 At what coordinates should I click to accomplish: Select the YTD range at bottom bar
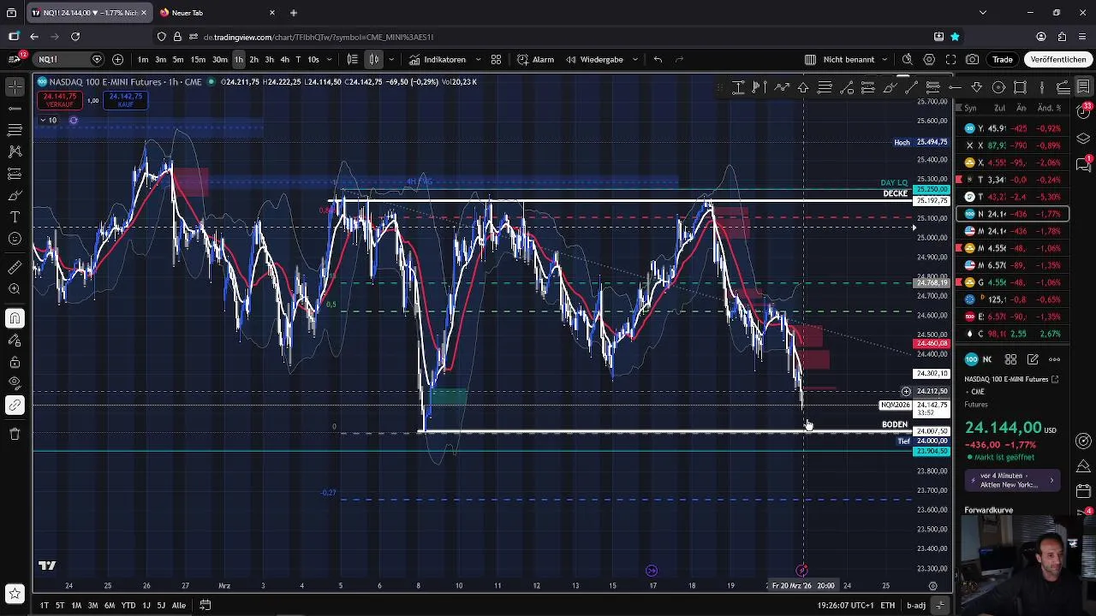coord(128,605)
